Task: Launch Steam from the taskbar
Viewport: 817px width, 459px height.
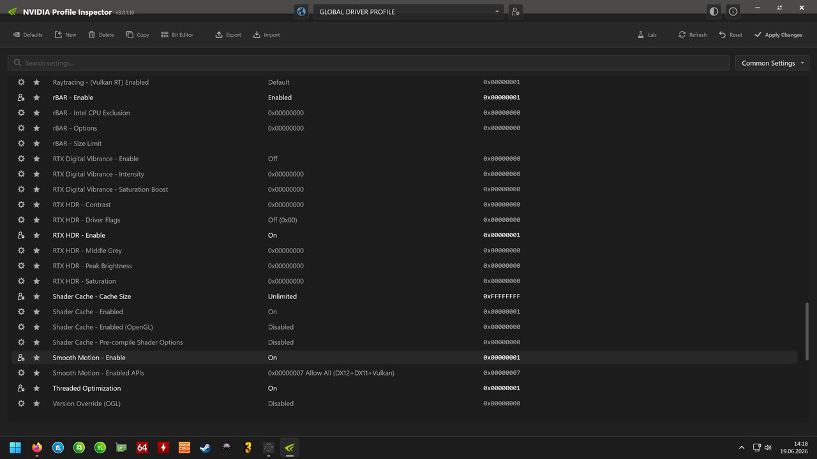Action: pos(205,448)
